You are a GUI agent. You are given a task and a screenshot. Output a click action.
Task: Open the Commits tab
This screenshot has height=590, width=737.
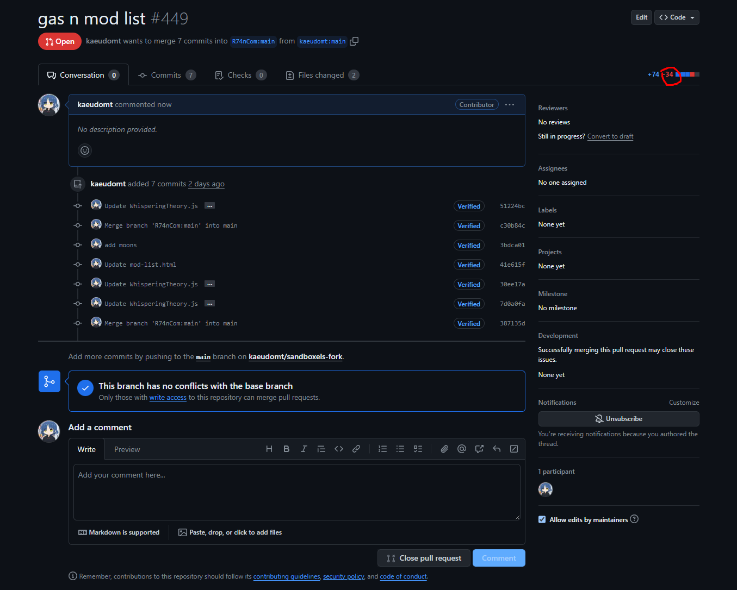point(167,75)
